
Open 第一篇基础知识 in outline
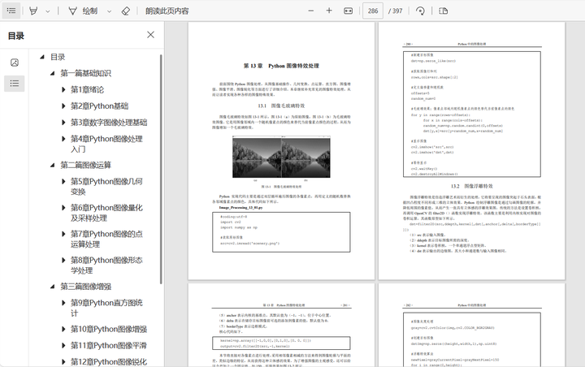point(86,73)
